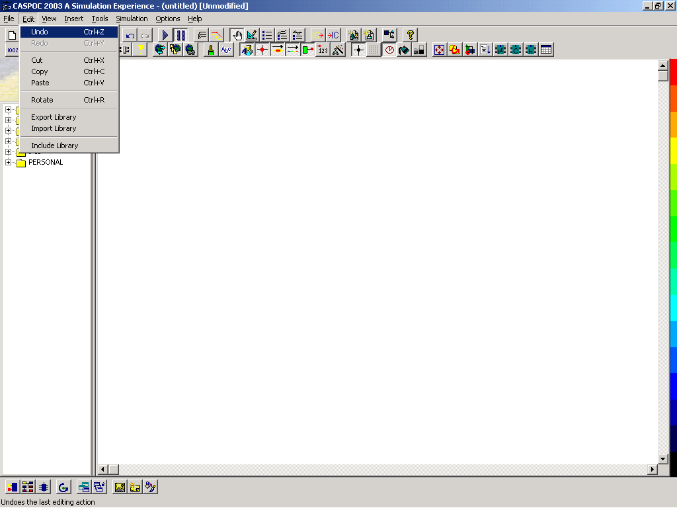
Task: Click the blue chip component icon at bottom
Action: pos(44,487)
